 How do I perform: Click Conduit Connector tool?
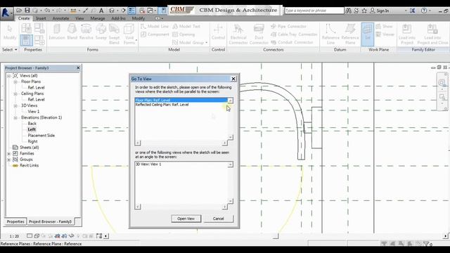292,42
